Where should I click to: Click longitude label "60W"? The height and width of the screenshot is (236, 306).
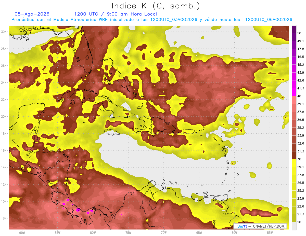coord(235,233)
